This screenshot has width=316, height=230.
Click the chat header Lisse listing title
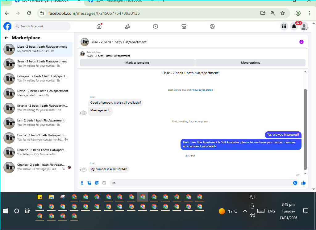coord(118,42)
